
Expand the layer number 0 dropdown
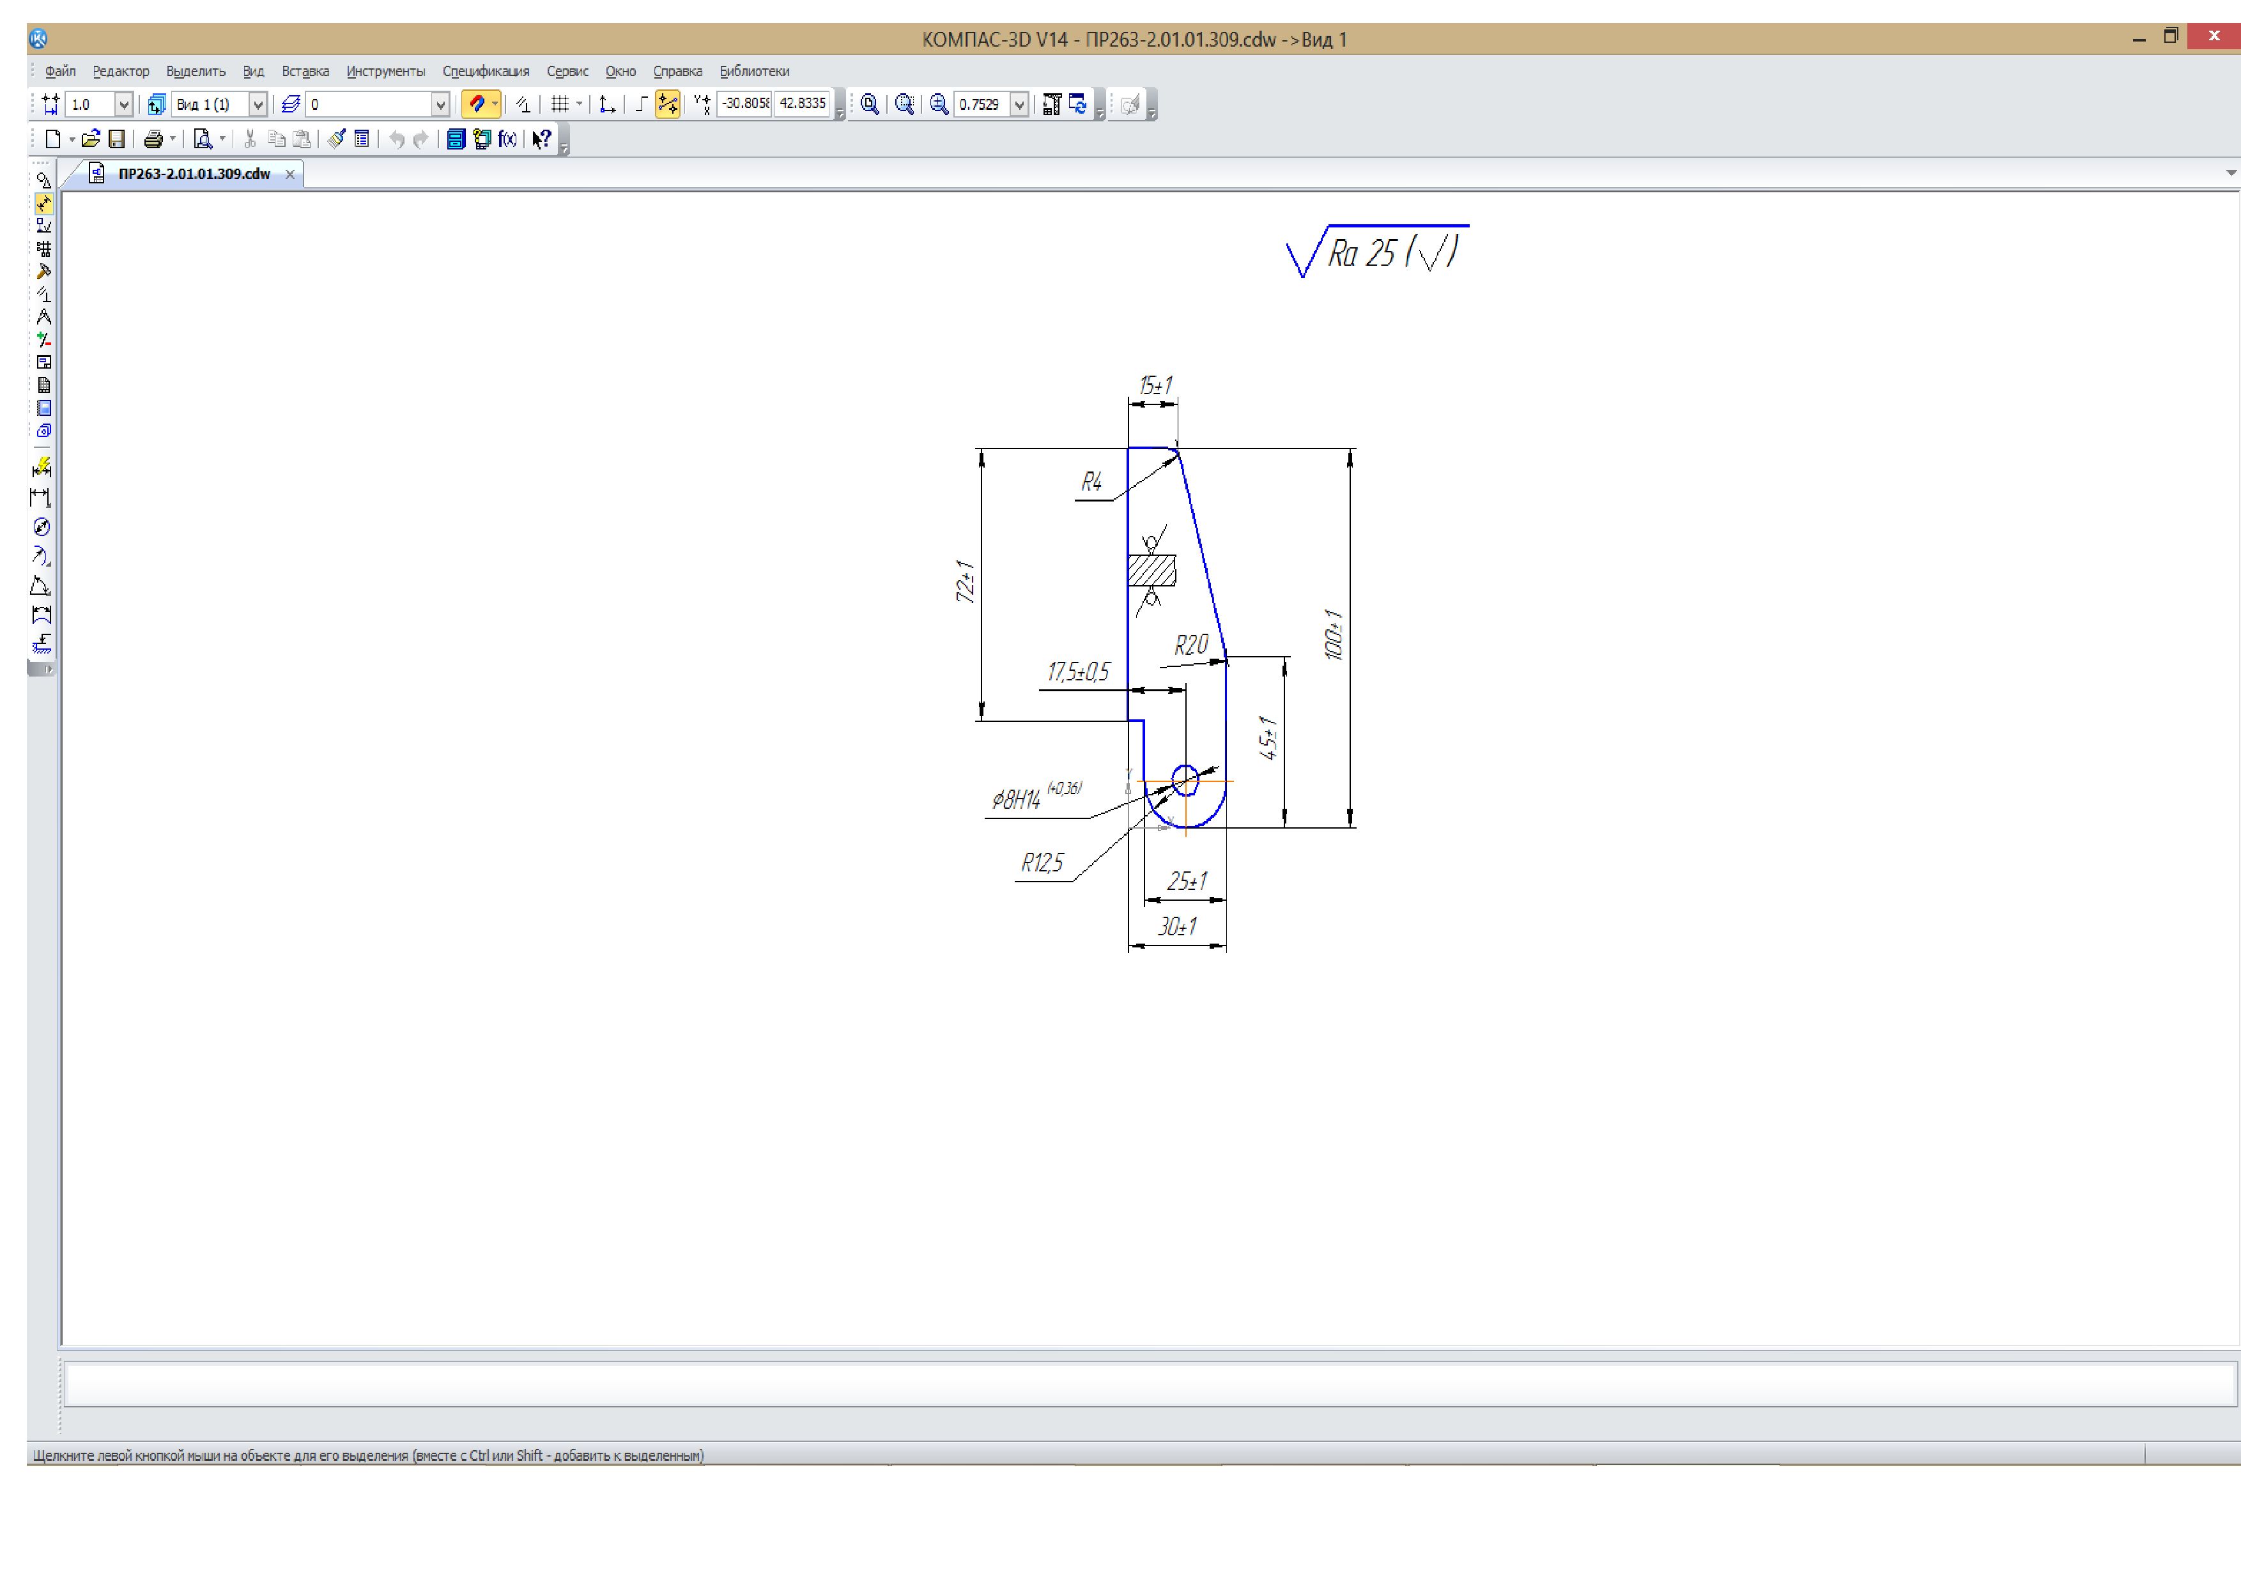[x=440, y=104]
